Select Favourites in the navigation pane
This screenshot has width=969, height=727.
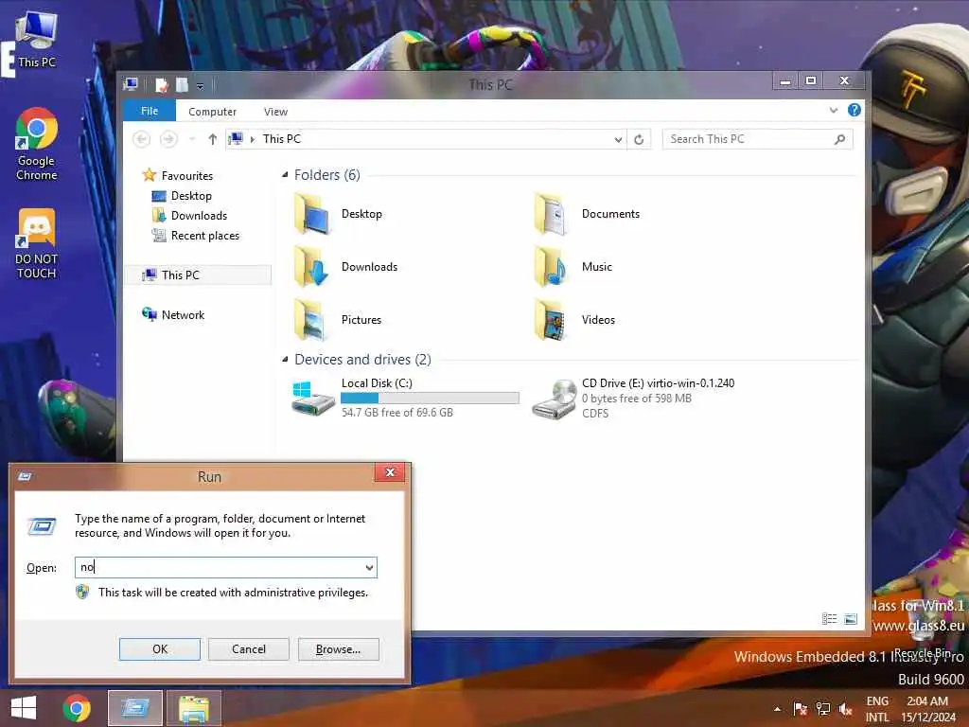tap(178, 175)
